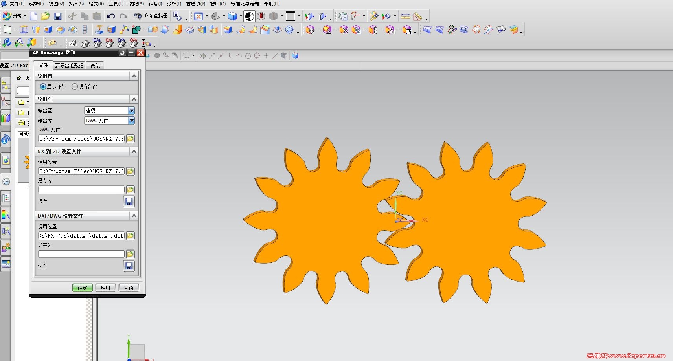This screenshot has width=673, height=361.
Task: Open the 分析(L) menu
Action: (x=174, y=4)
